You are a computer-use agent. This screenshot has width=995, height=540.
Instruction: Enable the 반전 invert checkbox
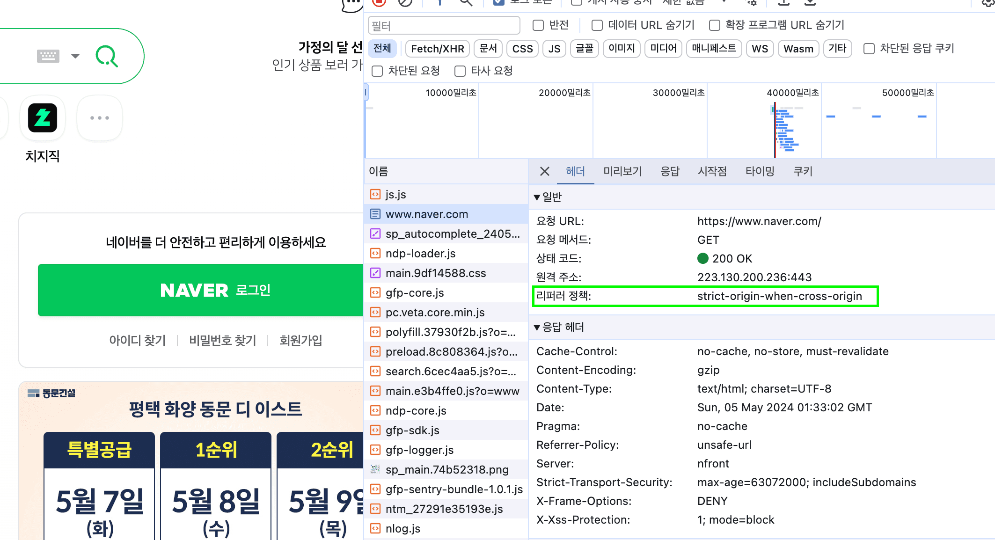539,25
